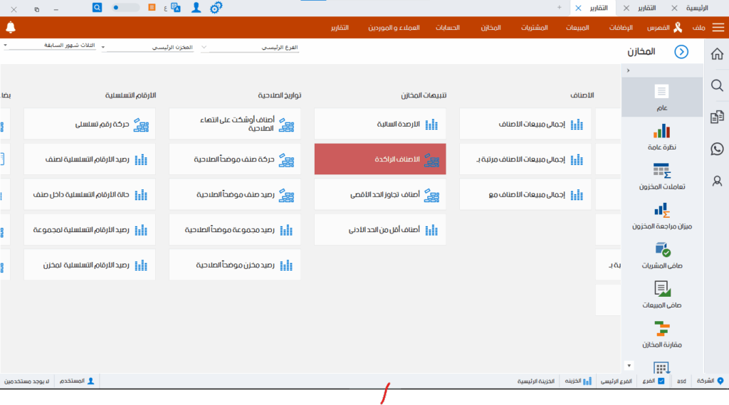The height and width of the screenshot is (405, 729).
Task: Click the settings gear icon in title bar
Action: 216,8
